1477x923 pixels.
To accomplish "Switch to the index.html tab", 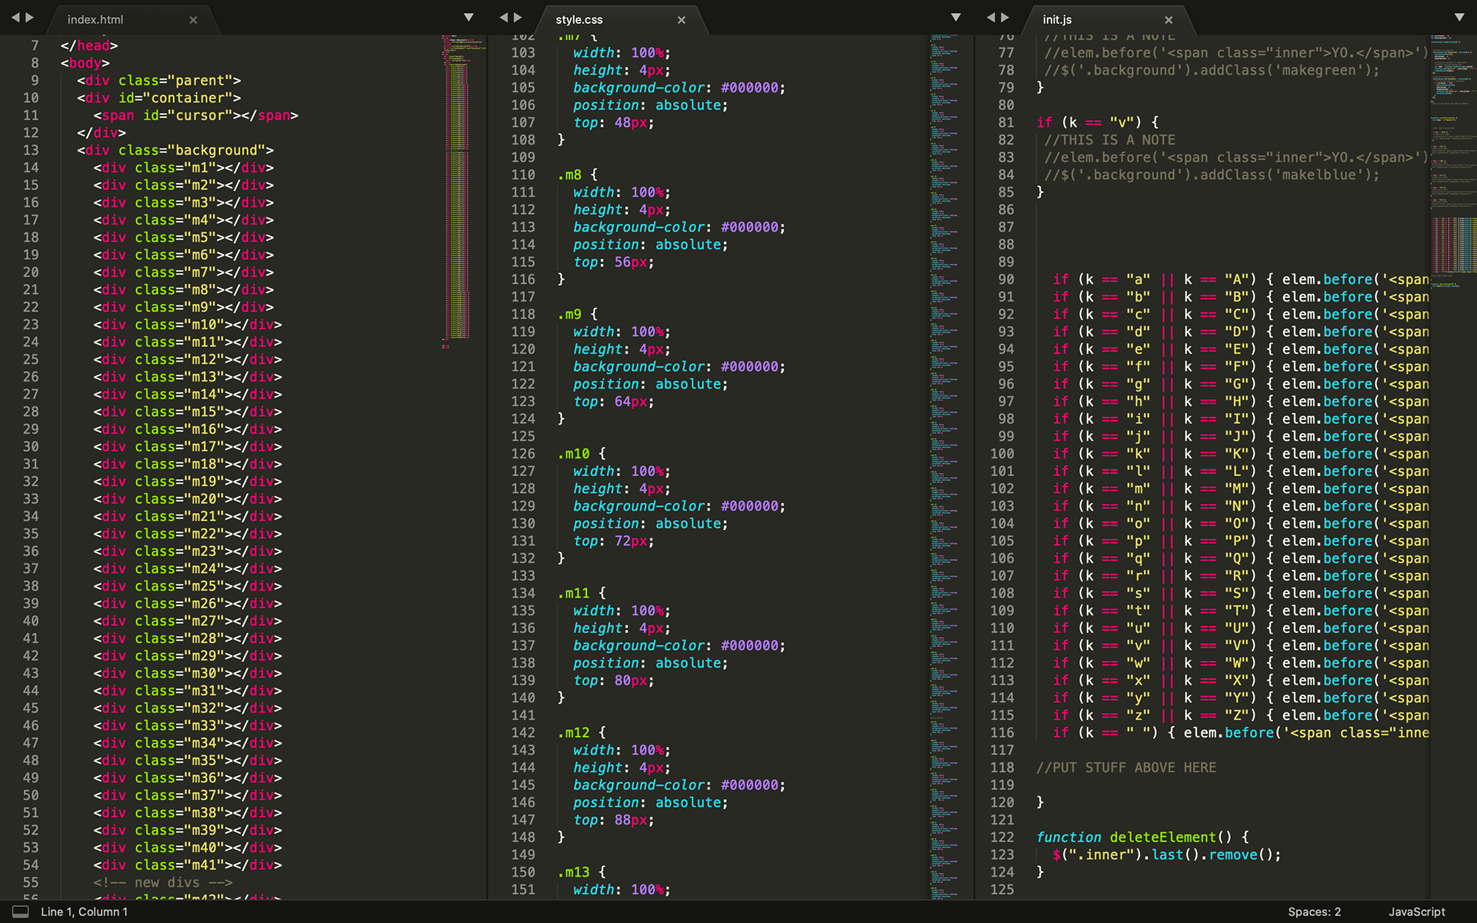I will point(95,20).
